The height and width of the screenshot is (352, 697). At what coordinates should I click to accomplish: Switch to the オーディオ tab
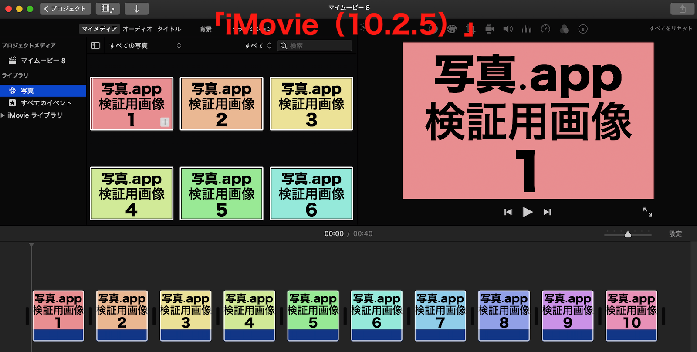tap(137, 29)
